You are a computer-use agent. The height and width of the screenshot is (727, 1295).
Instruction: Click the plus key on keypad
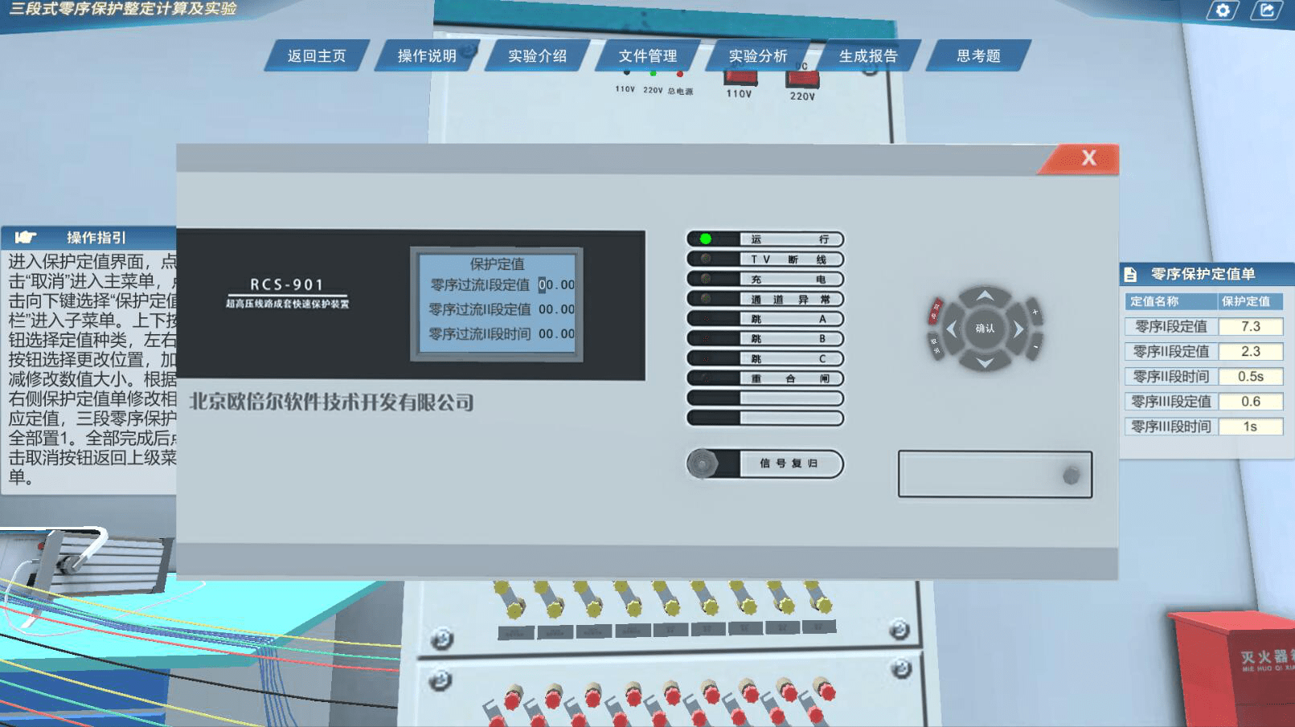(1035, 312)
